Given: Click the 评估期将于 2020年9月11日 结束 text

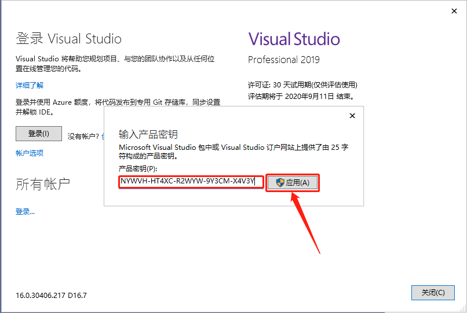Looking at the screenshot, I should click(301, 97).
